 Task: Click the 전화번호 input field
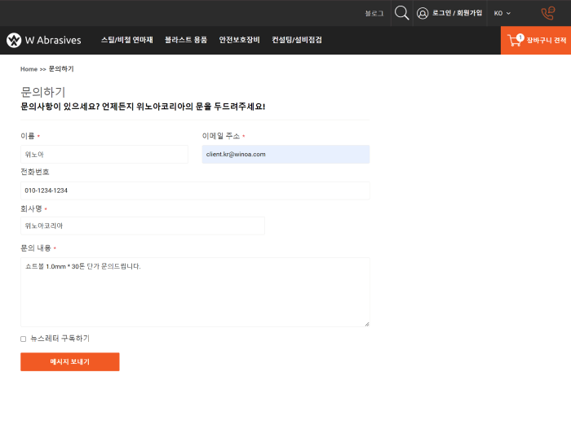[195, 190]
